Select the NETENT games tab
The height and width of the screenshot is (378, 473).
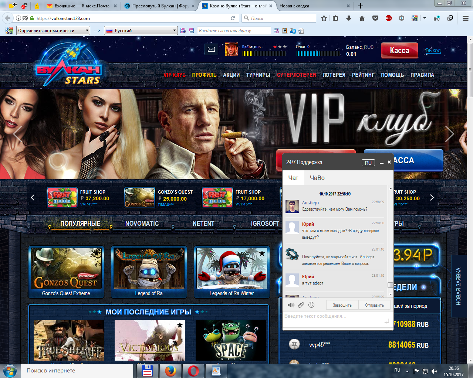coord(203,224)
